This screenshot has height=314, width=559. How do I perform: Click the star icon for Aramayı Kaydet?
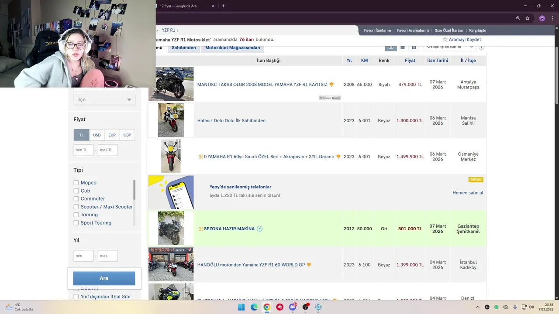click(445, 39)
